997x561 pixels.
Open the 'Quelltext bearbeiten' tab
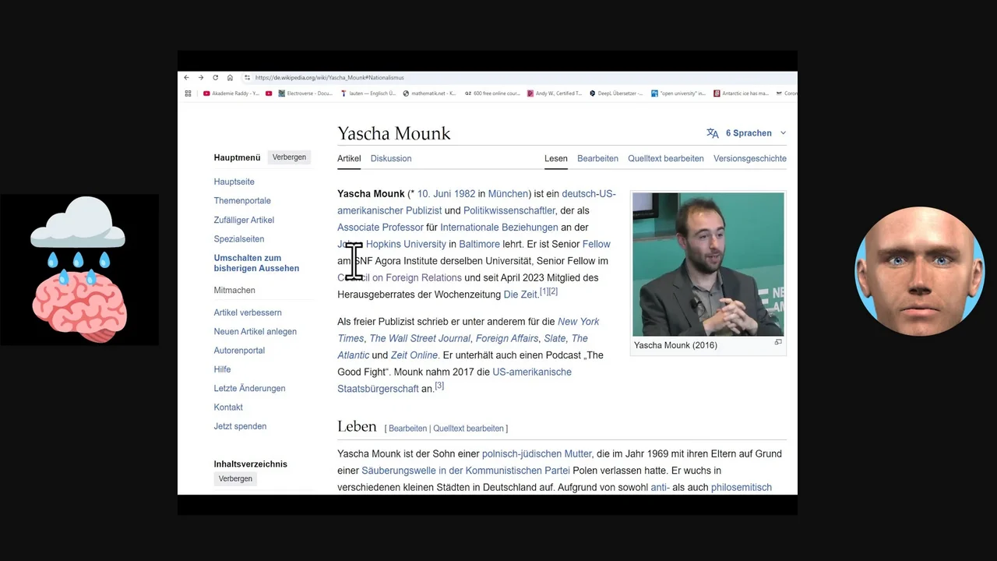(666, 158)
